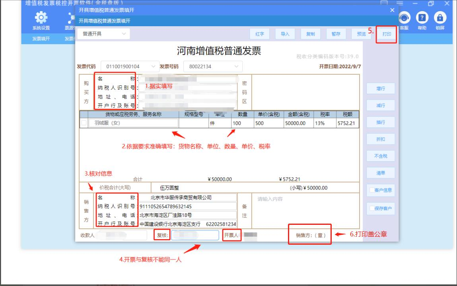Click the 复核 reviewer input field
457x286 pixels.
click(195, 235)
